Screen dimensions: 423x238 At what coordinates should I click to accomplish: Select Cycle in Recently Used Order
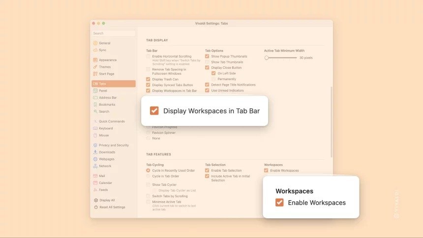[148, 170]
